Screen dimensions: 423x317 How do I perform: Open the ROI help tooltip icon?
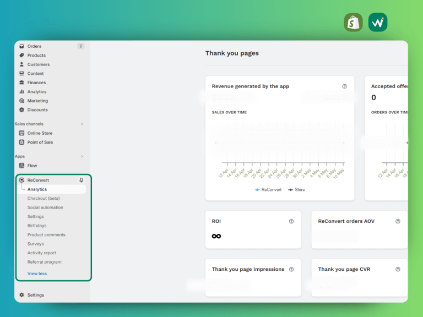[x=291, y=221]
